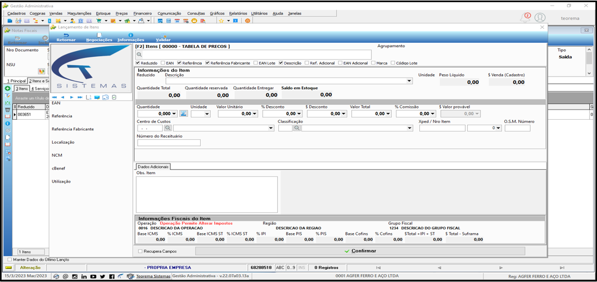Image resolution: width=597 pixels, height=282 pixels.
Task: Enable the EAN search checkbox
Action: tap(163, 63)
